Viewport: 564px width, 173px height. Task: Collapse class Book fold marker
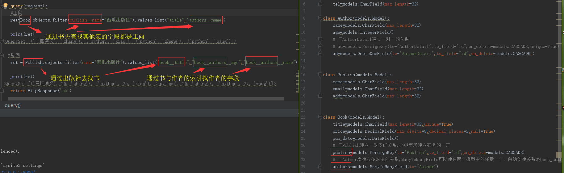(320, 117)
